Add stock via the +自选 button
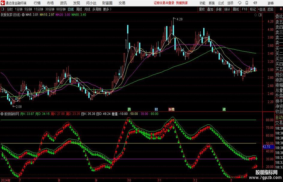This screenshot has width=283, height=182. click(261, 9)
